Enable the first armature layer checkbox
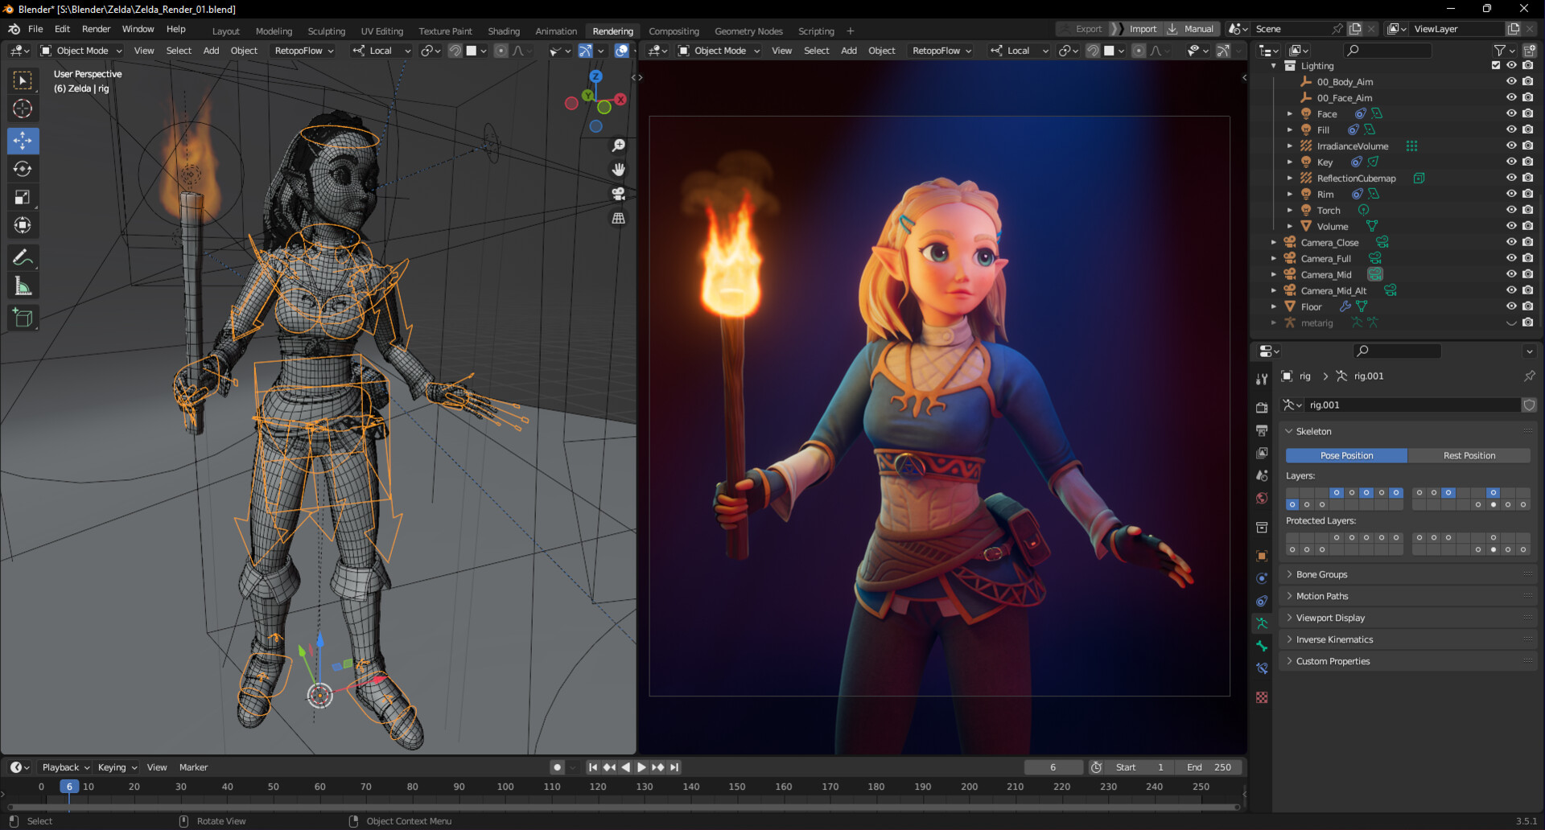This screenshot has height=830, width=1545. (x=1292, y=493)
